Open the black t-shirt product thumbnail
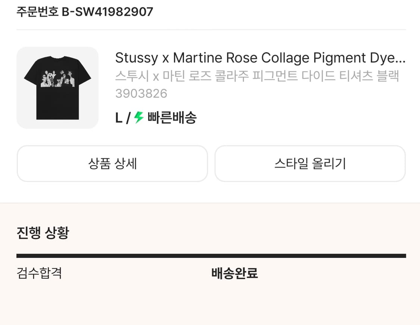Screen dimensions: 420x325 (57, 88)
